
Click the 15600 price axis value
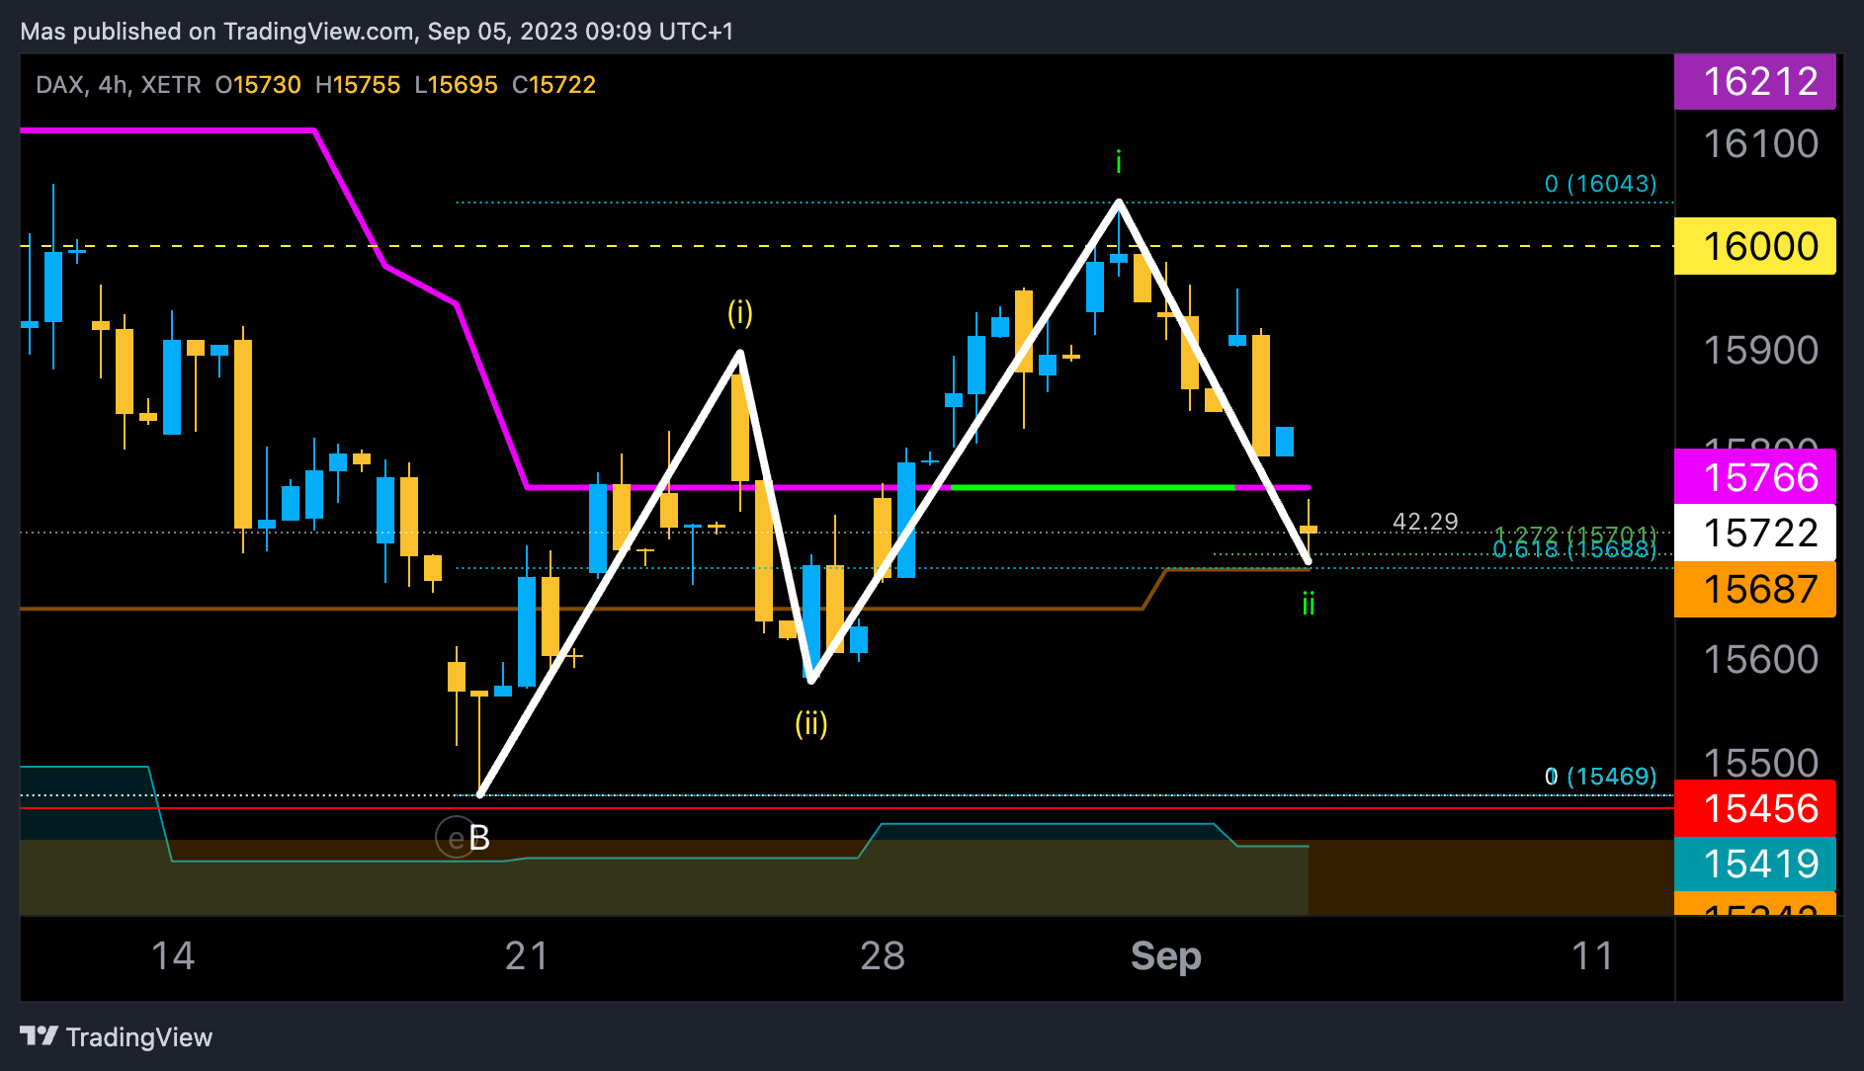(1760, 660)
